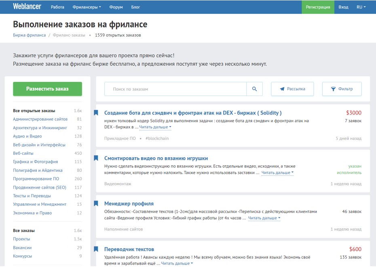Select Управление и Менеджмент category

[40, 204]
